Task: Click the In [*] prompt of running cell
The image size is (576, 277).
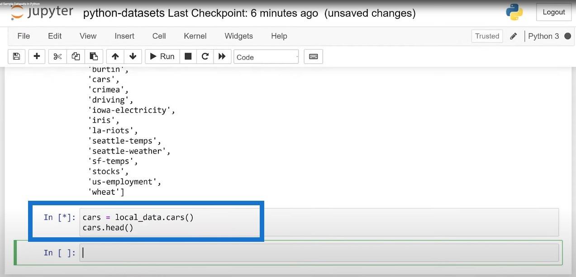Action: point(59,217)
